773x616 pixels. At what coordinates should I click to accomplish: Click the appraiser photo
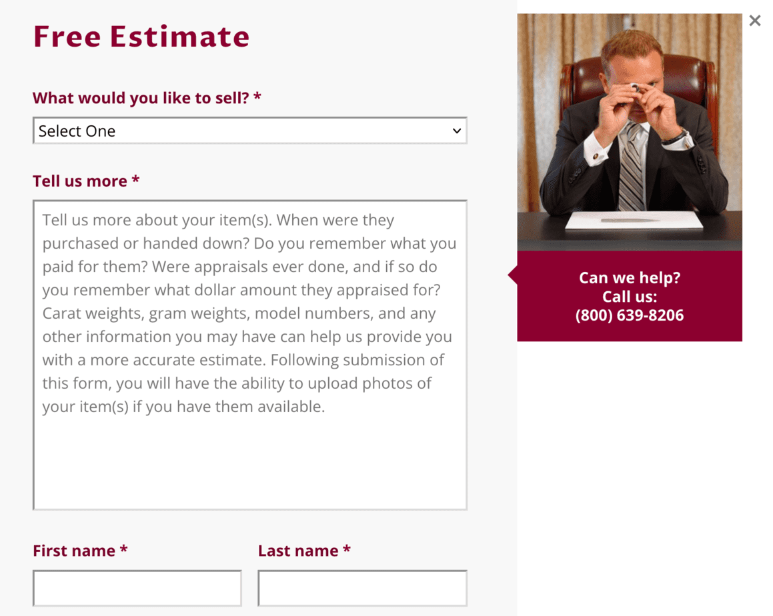pos(630,132)
